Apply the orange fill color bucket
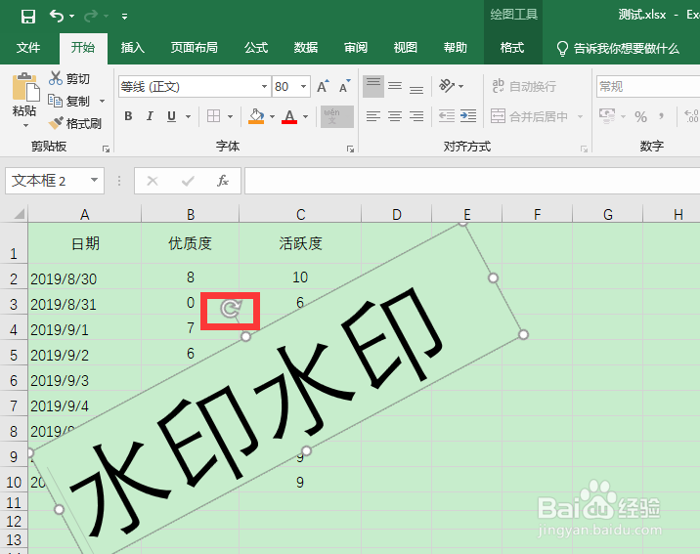 tap(256, 116)
